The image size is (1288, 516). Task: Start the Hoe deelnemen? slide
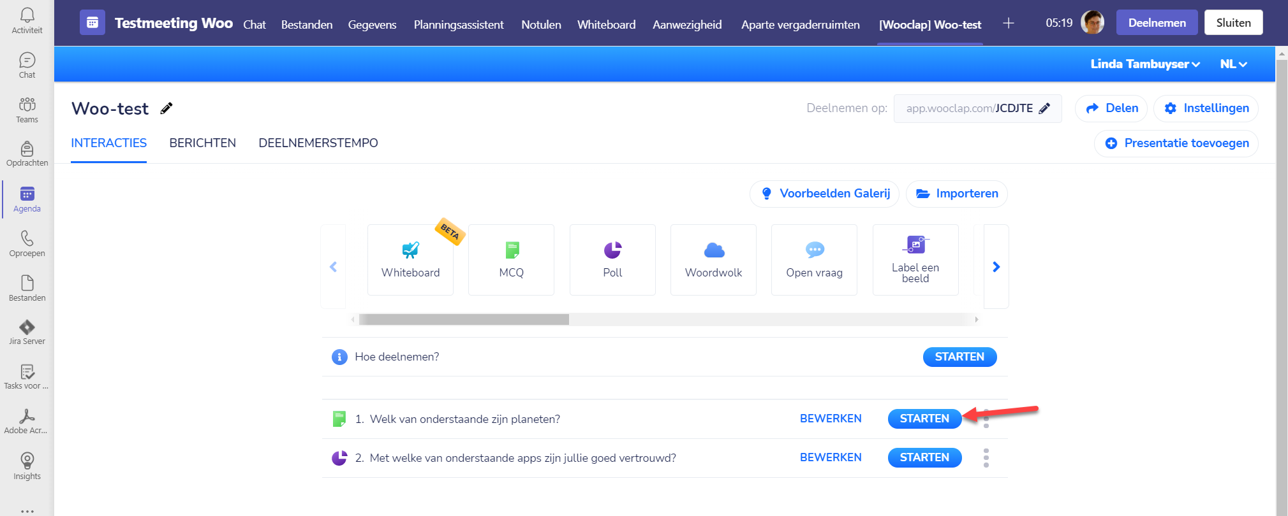[959, 357]
